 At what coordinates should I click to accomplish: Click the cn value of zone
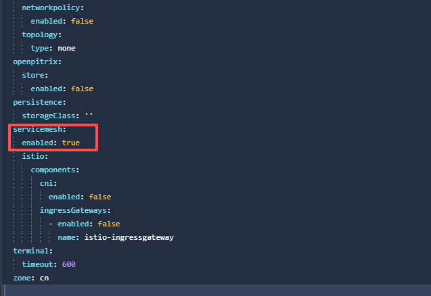44,278
